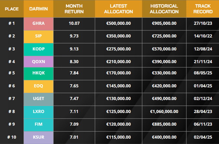The image size is (219, 144).
Task: Click the 02/04/25 track record date
Action: point(203,137)
